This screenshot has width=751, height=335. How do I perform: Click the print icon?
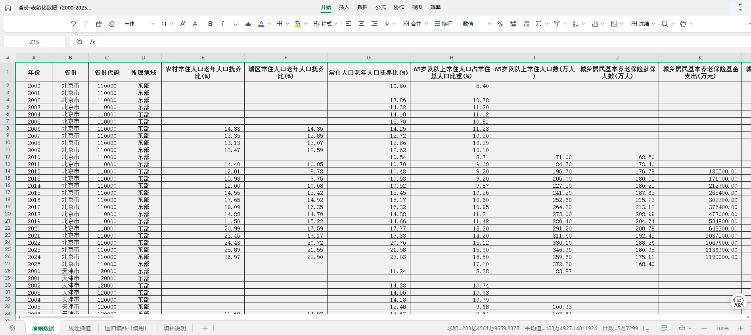683,24
